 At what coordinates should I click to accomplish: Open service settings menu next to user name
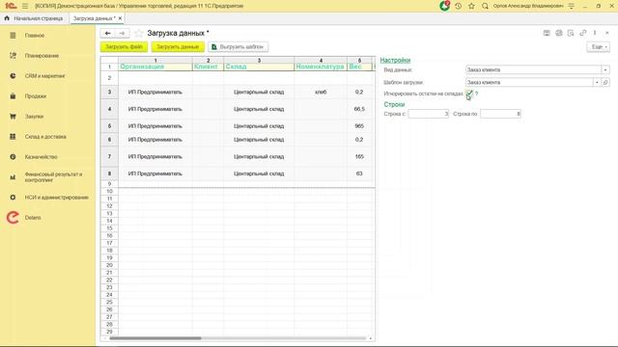click(x=571, y=6)
